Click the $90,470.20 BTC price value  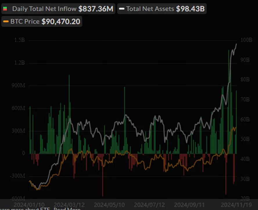click(x=61, y=22)
